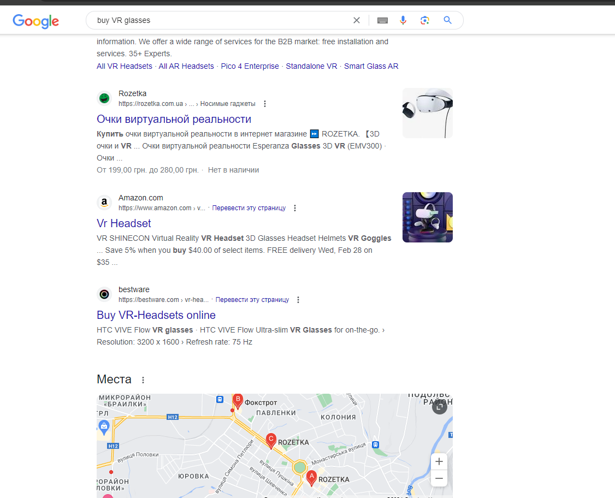This screenshot has width=615, height=498.
Task: Open the Pico 4 Enterprise sitelink
Action: click(250, 66)
